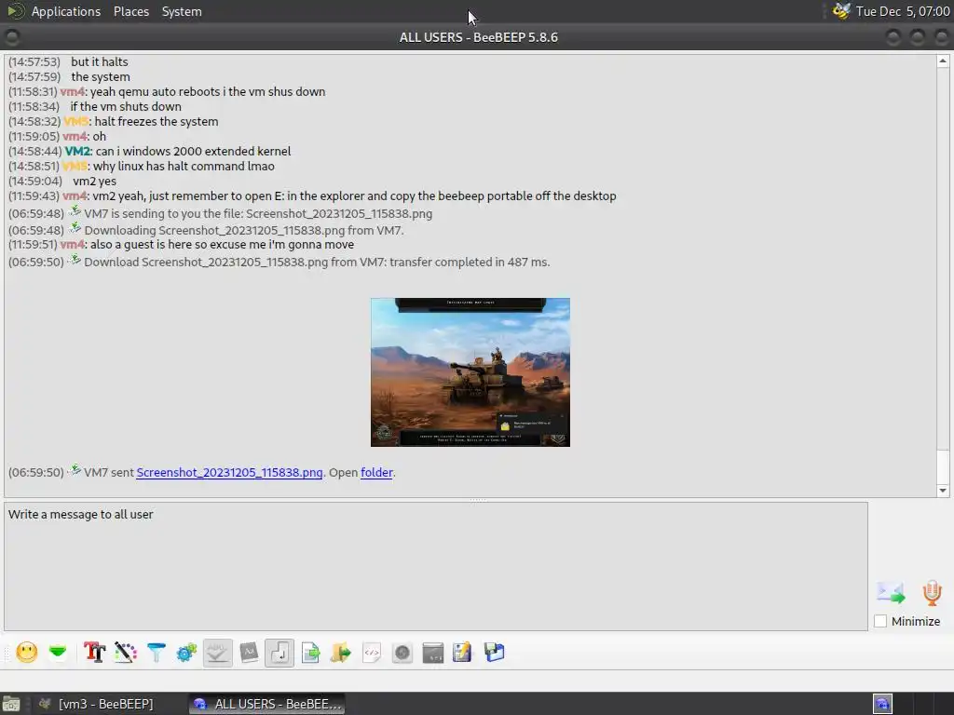The width and height of the screenshot is (954, 715).
Task: Click the message box 'Write a message to all user'
Action: point(436,566)
